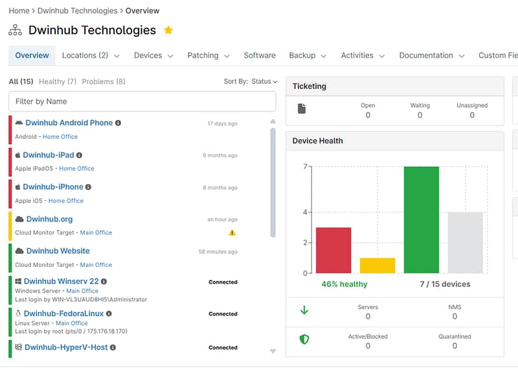Show only Problems devices filter

pyautogui.click(x=104, y=82)
